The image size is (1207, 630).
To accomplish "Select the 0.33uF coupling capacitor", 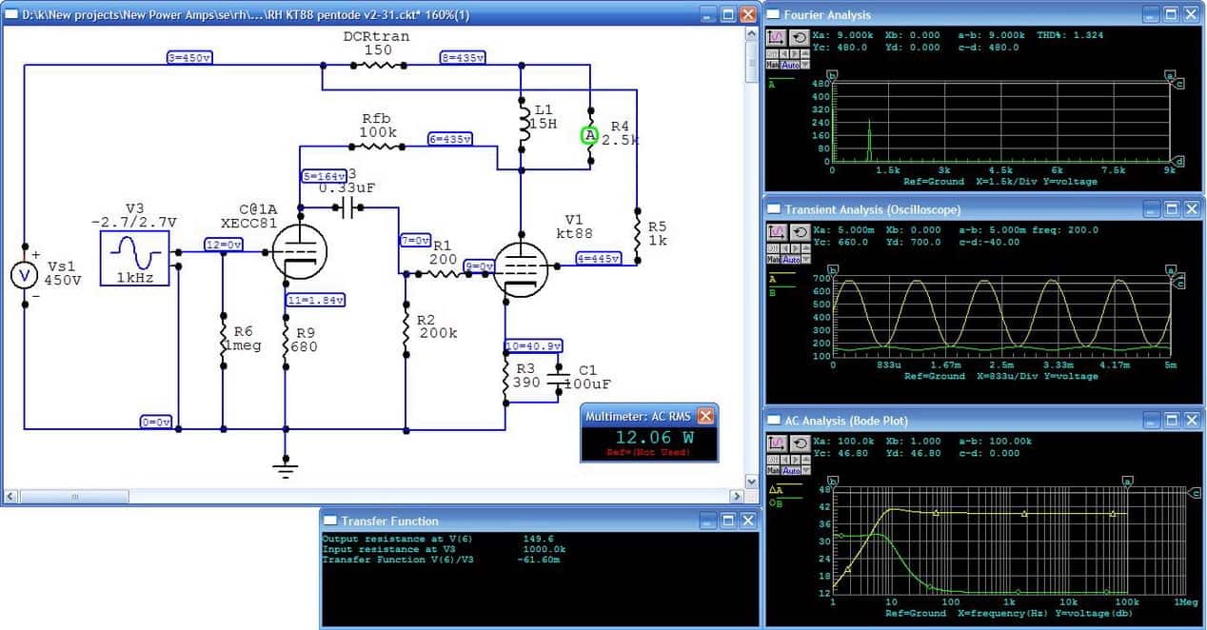I will (346, 207).
